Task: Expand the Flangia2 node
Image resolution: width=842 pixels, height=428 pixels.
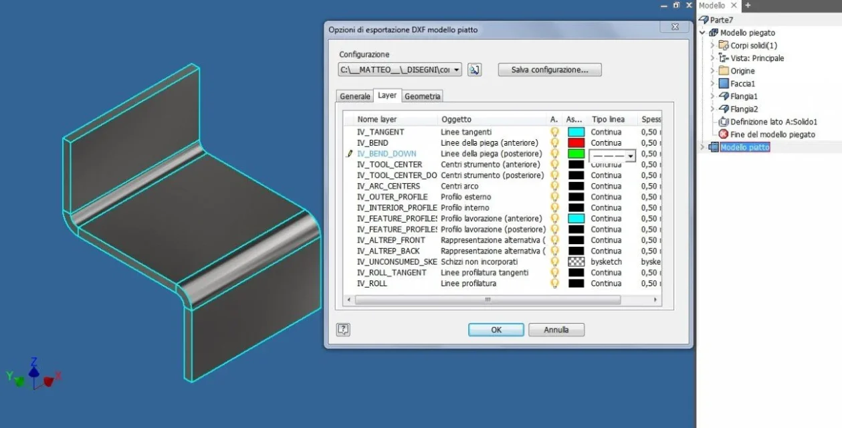Action: [713, 109]
